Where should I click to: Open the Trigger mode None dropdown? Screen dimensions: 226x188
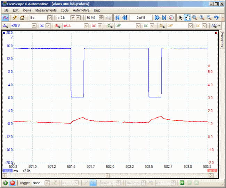tap(47, 183)
